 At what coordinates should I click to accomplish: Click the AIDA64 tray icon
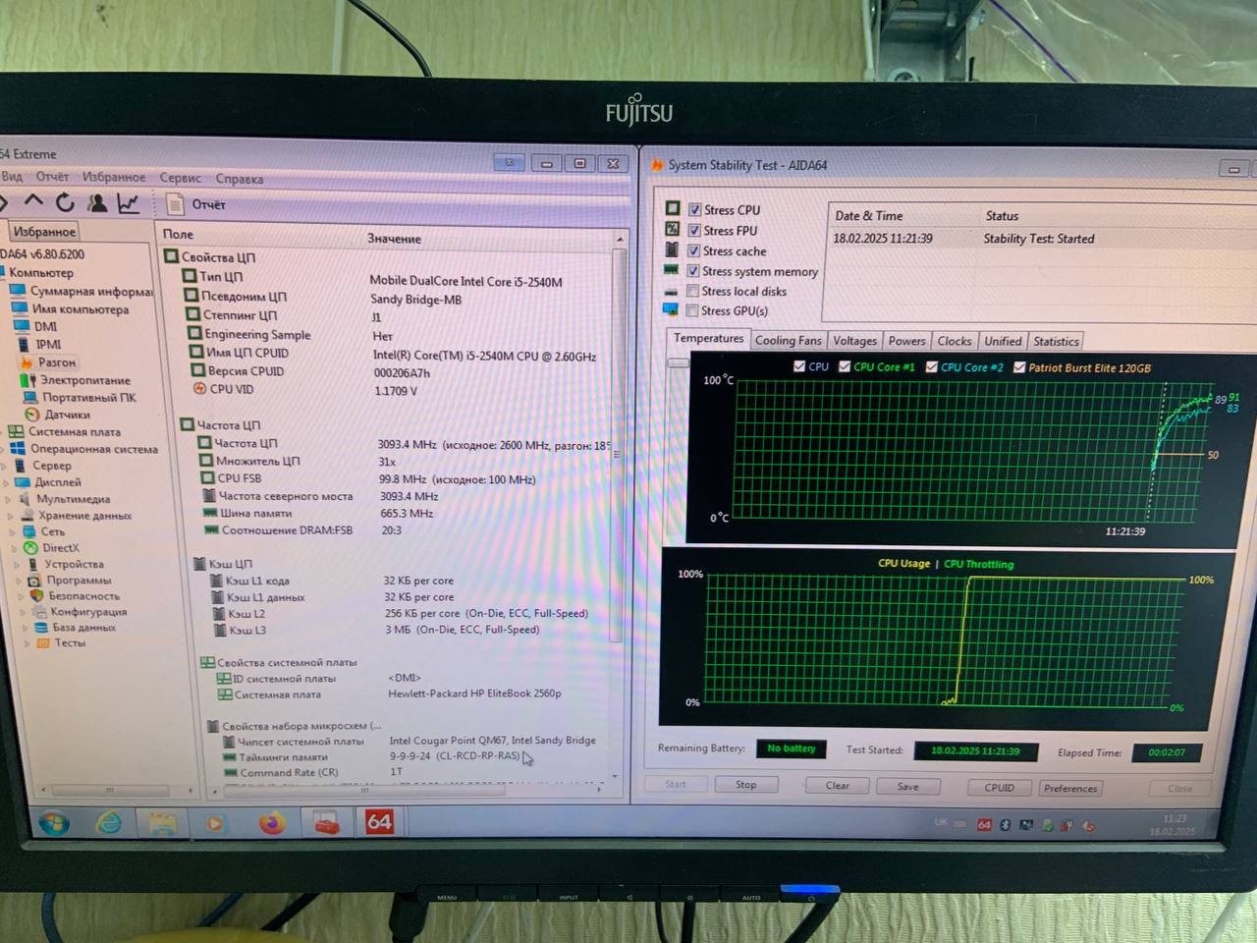pos(984,825)
